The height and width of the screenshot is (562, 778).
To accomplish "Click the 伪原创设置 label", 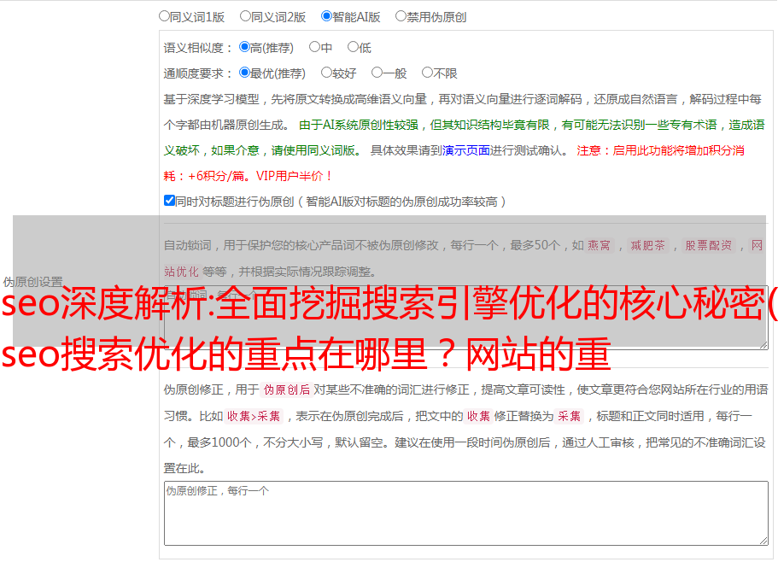I will click(x=32, y=282).
